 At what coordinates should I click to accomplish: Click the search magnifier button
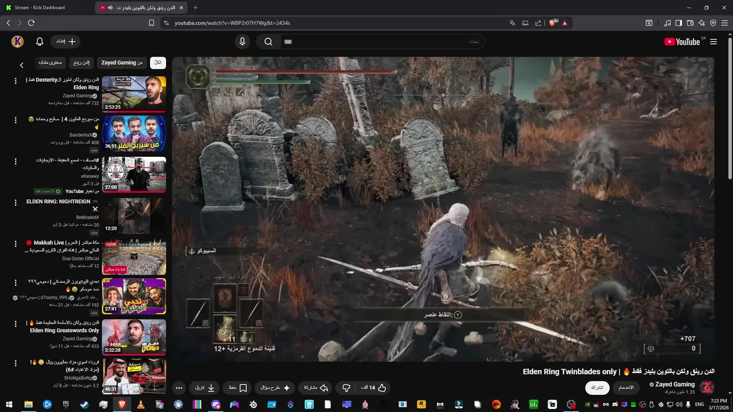pos(268,41)
